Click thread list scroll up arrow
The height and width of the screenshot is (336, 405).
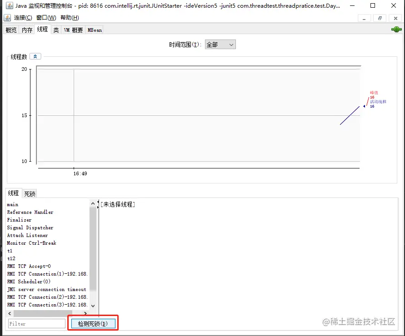click(93, 203)
